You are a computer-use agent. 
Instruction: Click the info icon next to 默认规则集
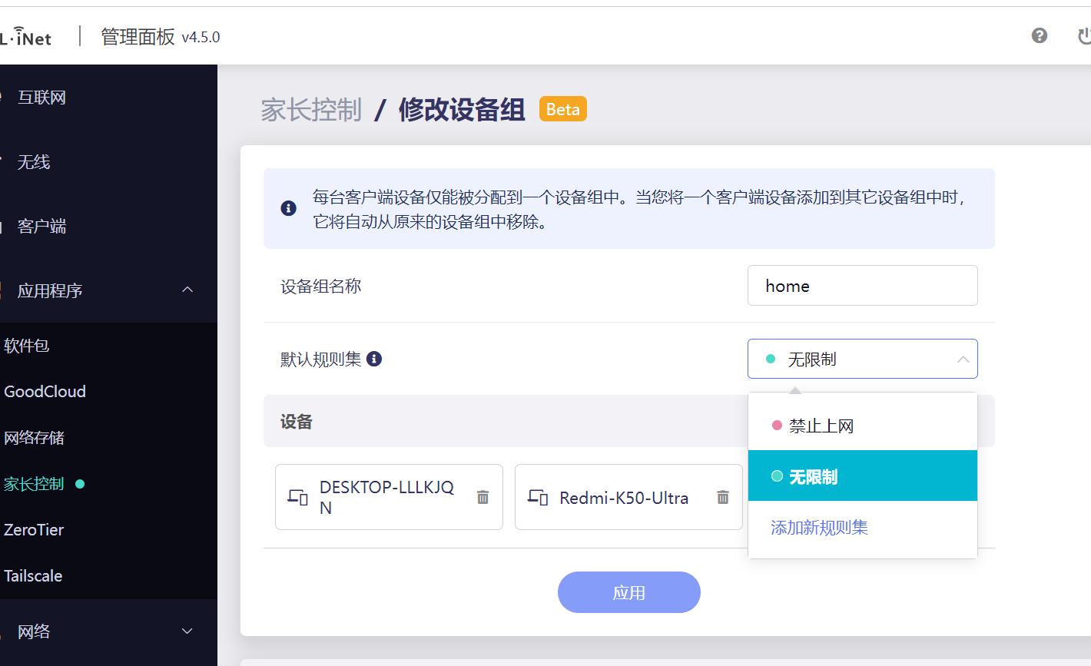point(375,358)
